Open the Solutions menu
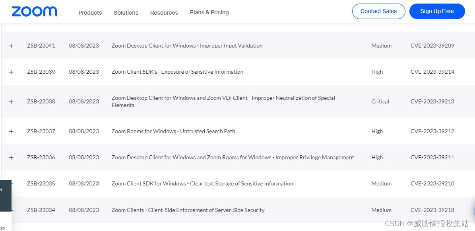The image size is (475, 231). tap(126, 13)
